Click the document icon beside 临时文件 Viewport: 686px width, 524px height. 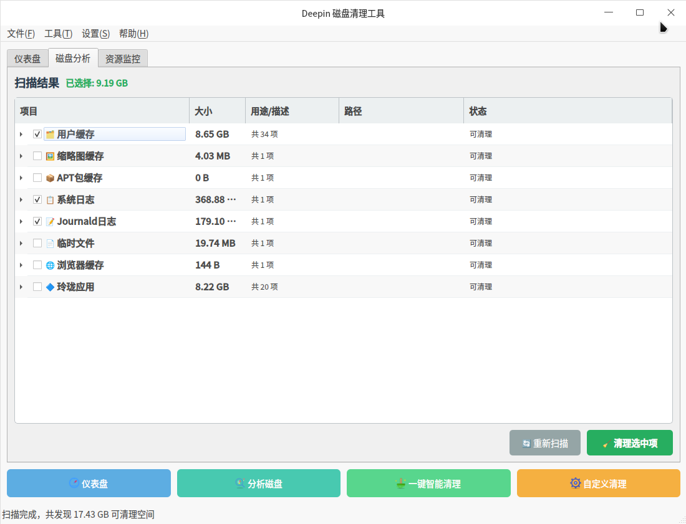click(50, 244)
